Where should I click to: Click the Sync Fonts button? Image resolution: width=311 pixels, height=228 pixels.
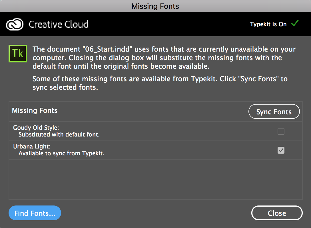[x=274, y=112]
